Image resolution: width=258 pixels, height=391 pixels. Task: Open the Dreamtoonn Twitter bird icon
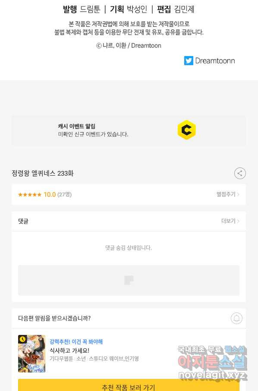tap(189, 60)
